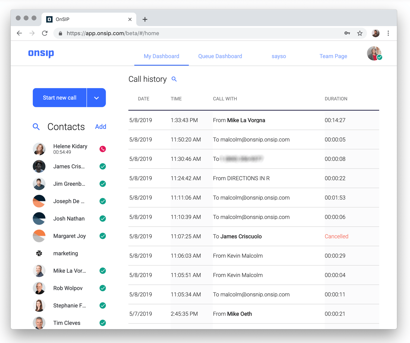
Task: Bookmark this page with the star icon
Action: pos(360,33)
